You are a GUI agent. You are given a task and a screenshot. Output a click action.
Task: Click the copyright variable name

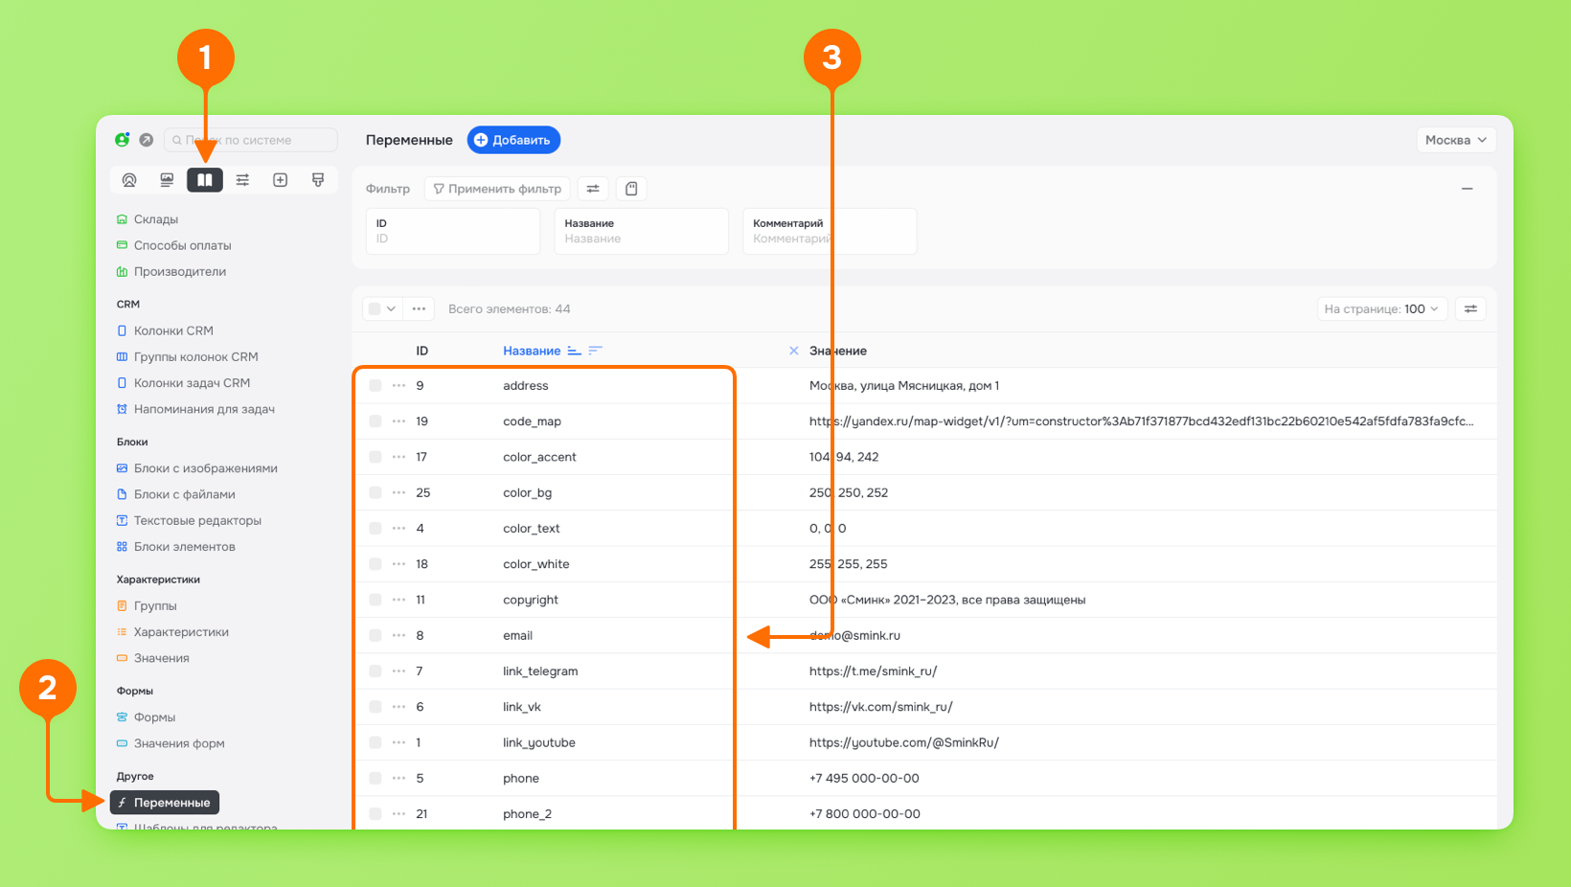pos(531,600)
